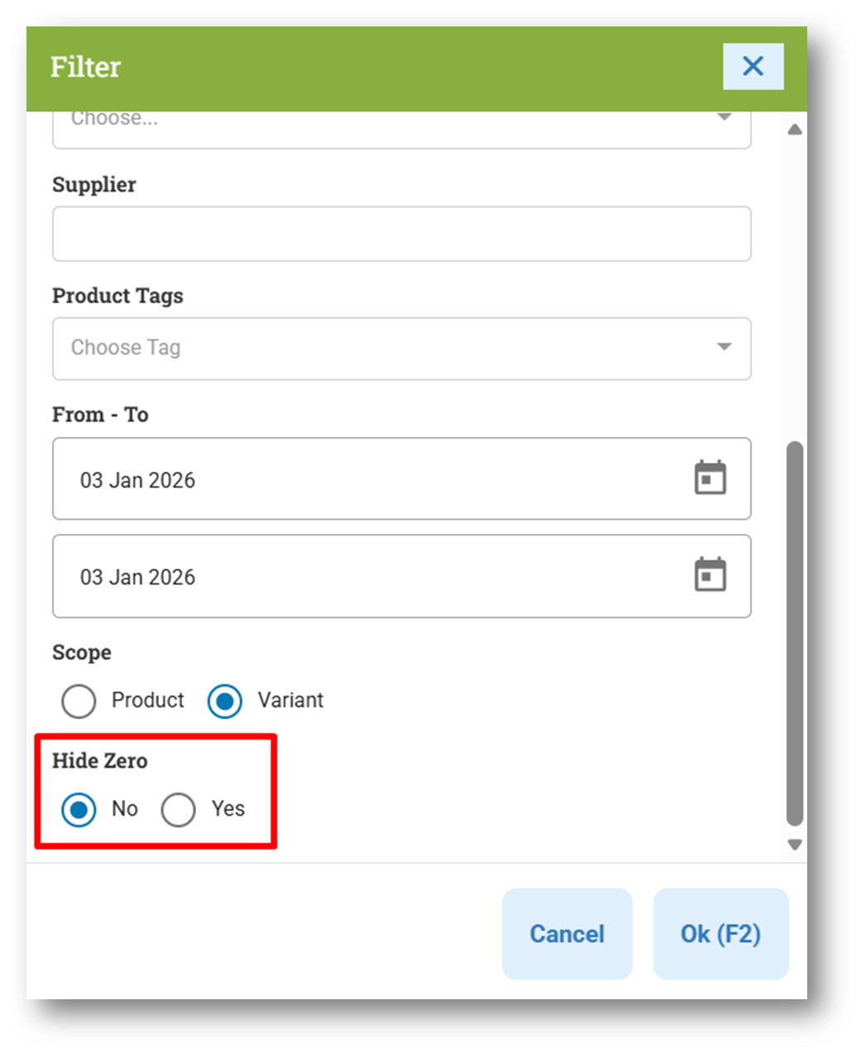861x1053 pixels.
Task: Click the vertical scrollbar thumb
Action: [795, 632]
